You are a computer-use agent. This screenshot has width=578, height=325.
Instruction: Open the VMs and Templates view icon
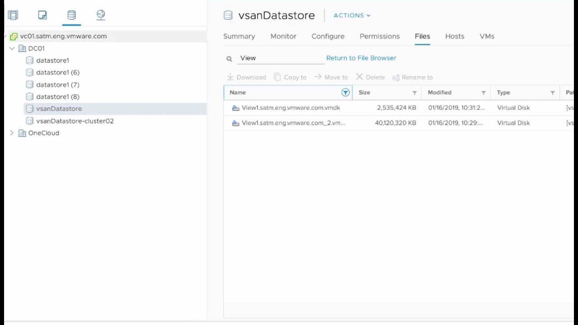tap(42, 15)
